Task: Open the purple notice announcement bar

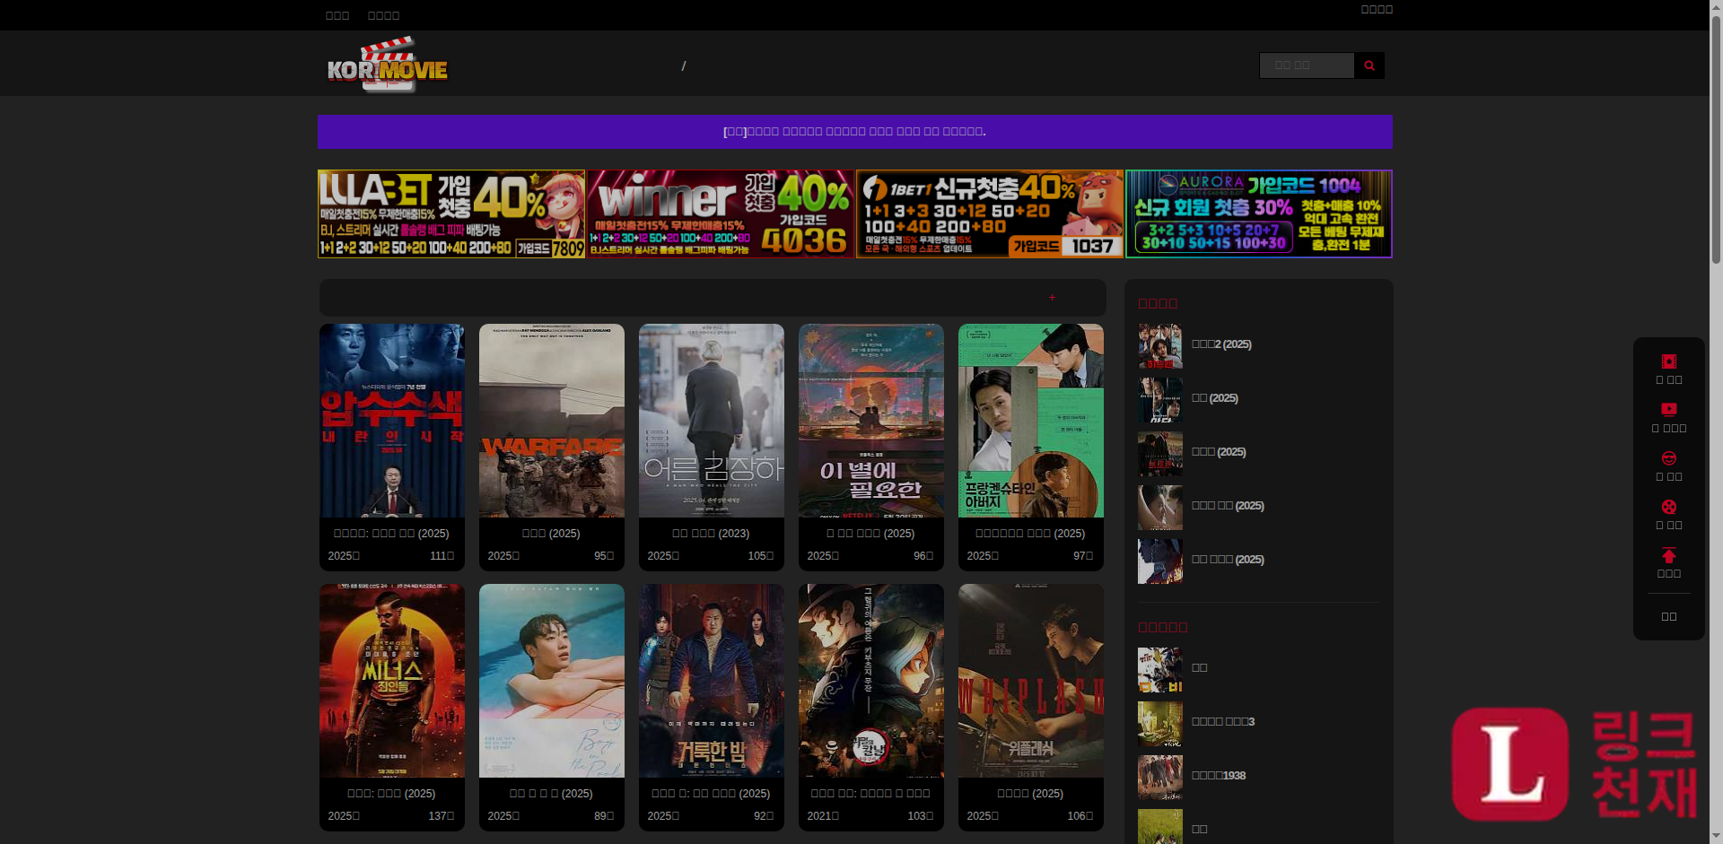Action: coord(854,132)
